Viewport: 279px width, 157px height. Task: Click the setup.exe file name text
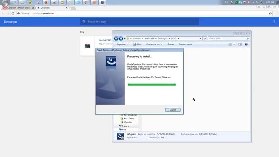pyautogui.click(x=132, y=134)
